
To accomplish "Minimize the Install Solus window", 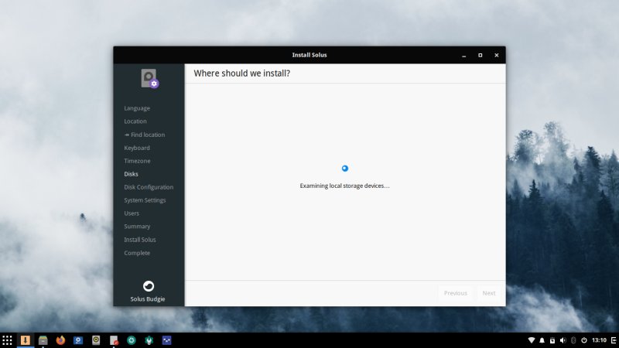I will tap(463, 55).
